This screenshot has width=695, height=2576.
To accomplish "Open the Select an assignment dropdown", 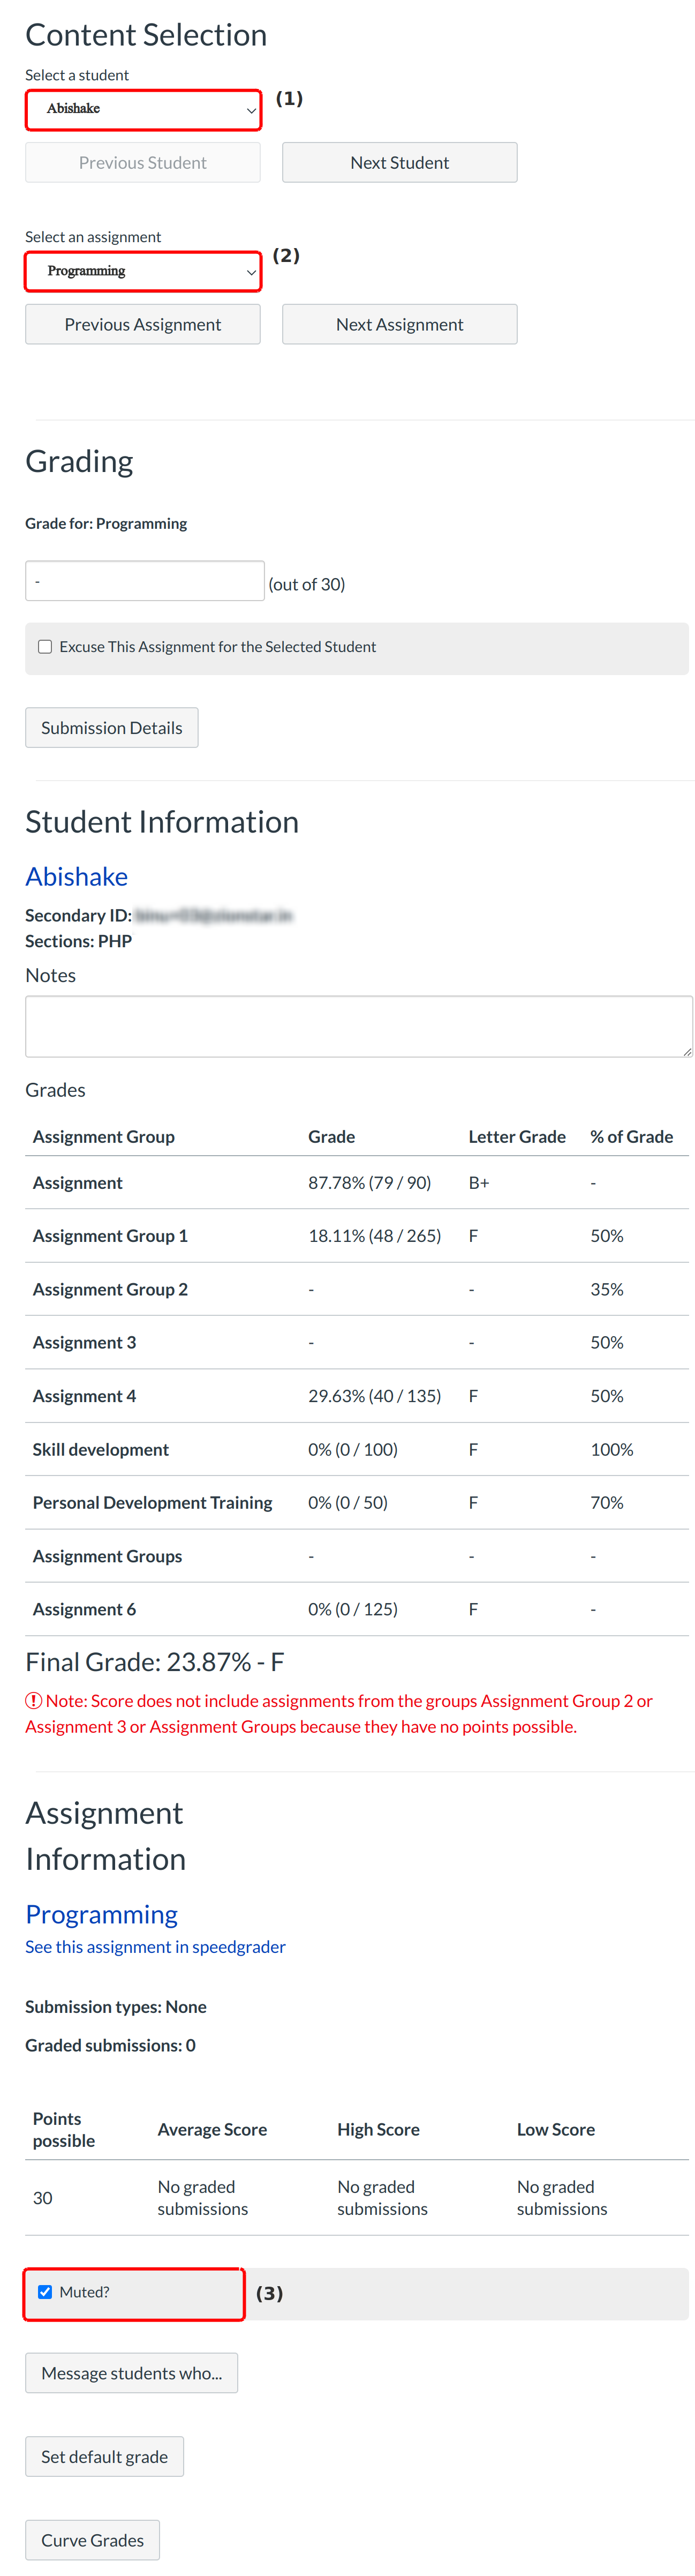I will pyautogui.click(x=143, y=271).
